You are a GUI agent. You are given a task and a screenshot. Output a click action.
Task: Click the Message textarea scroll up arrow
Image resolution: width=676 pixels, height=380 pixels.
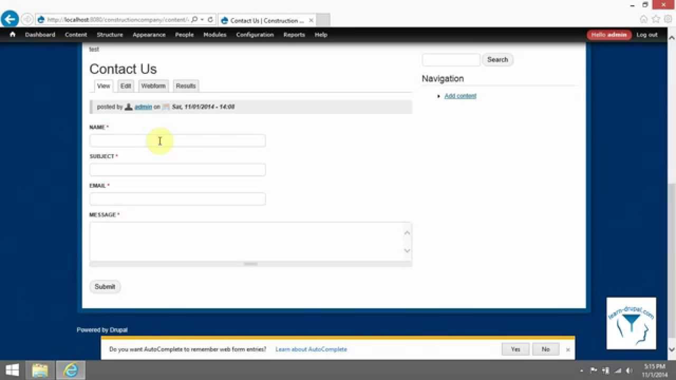pyautogui.click(x=407, y=233)
